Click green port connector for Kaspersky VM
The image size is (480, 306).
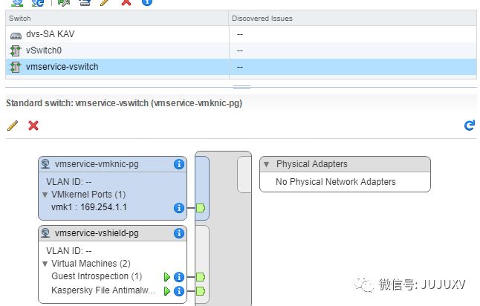point(201,290)
